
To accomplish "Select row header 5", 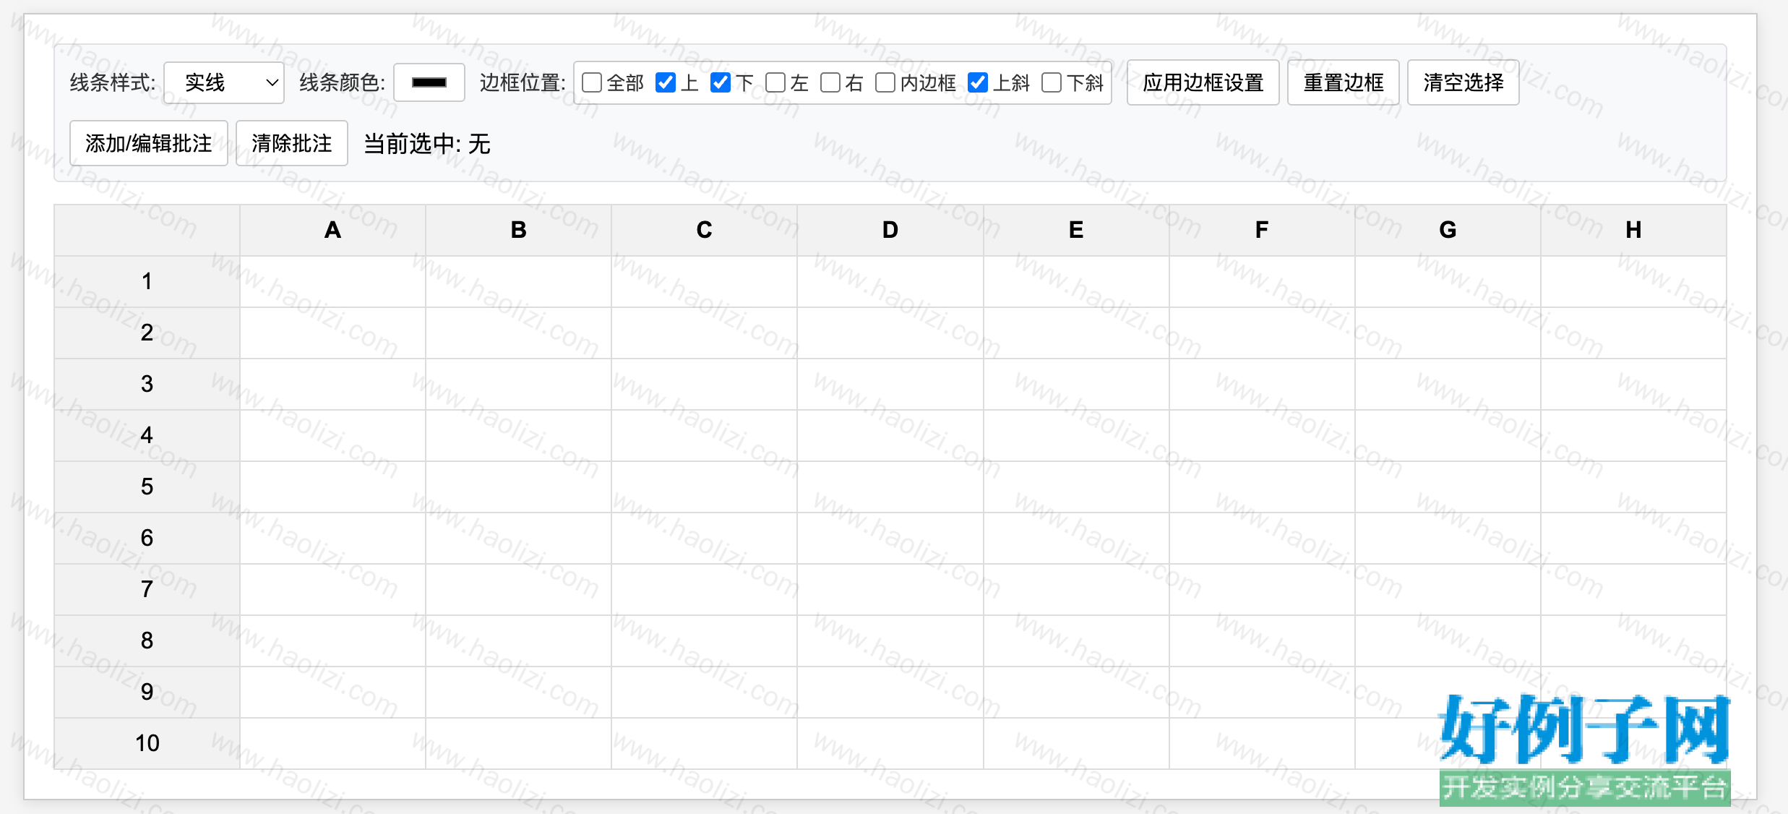I will click(147, 487).
